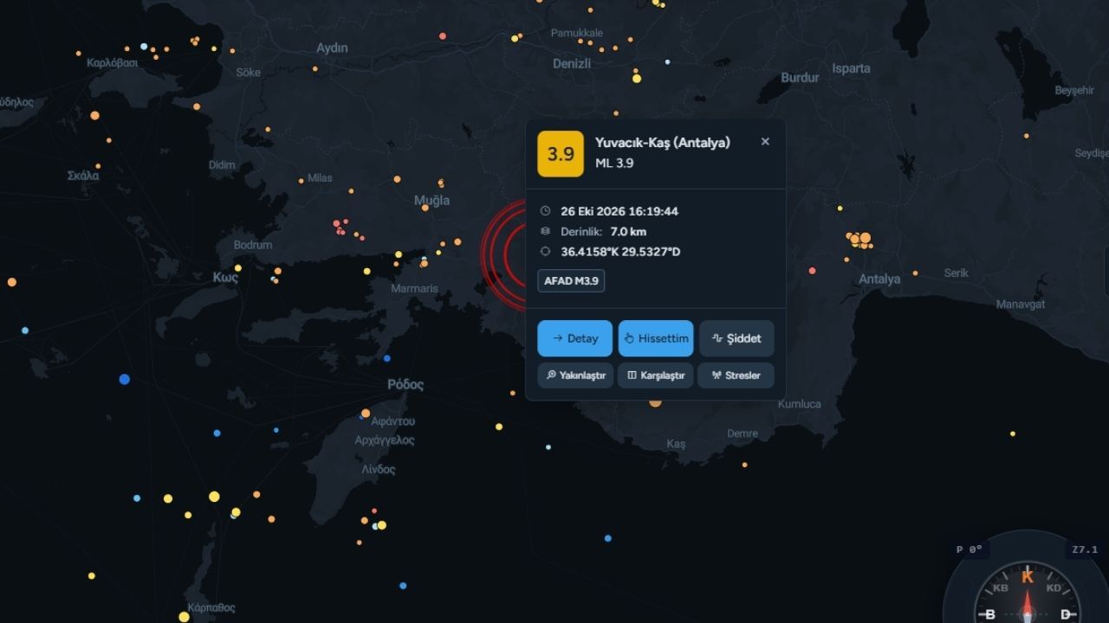Click the 7.0 km depth value
Screen dimensions: 1109x623
(x=628, y=231)
